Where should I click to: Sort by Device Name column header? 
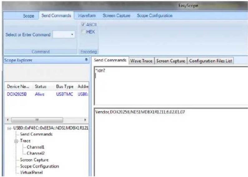tap(18, 87)
